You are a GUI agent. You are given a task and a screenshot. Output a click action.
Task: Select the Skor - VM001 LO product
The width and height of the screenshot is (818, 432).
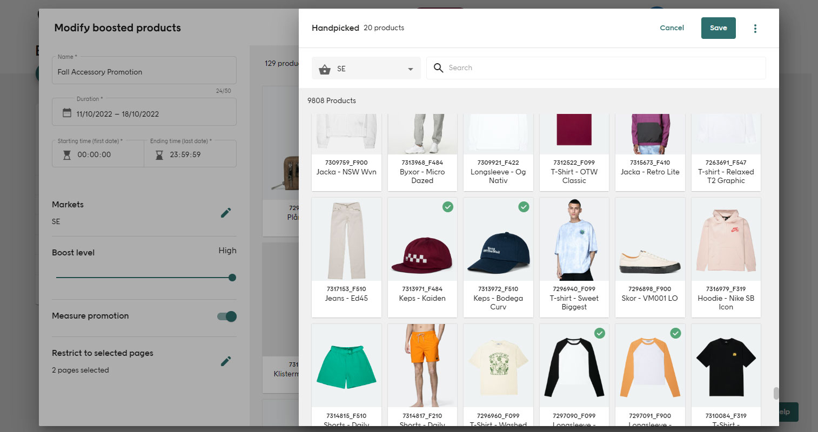click(650, 258)
